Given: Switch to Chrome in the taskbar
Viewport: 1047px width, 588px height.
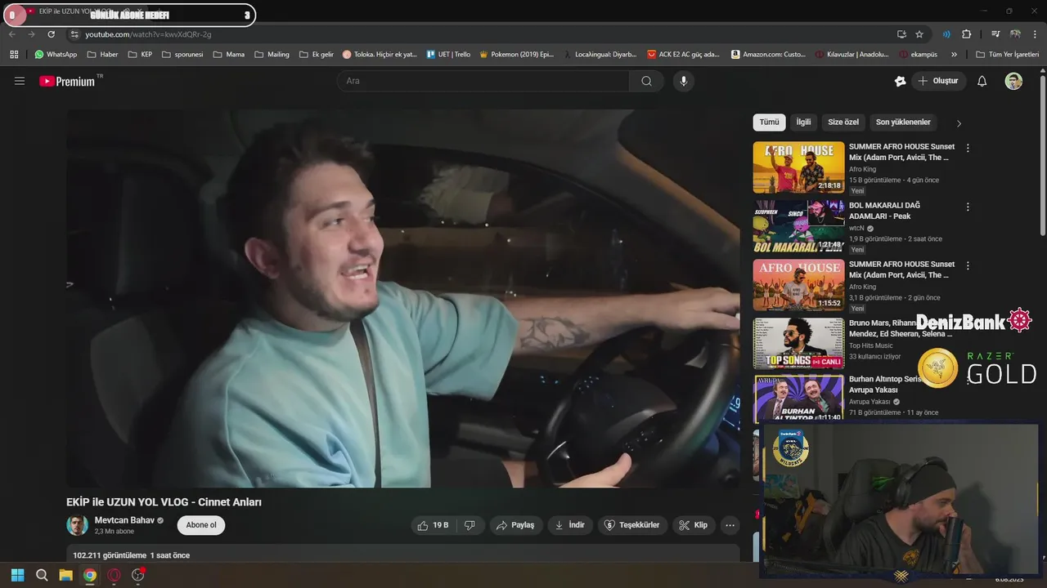Looking at the screenshot, I should (90, 575).
